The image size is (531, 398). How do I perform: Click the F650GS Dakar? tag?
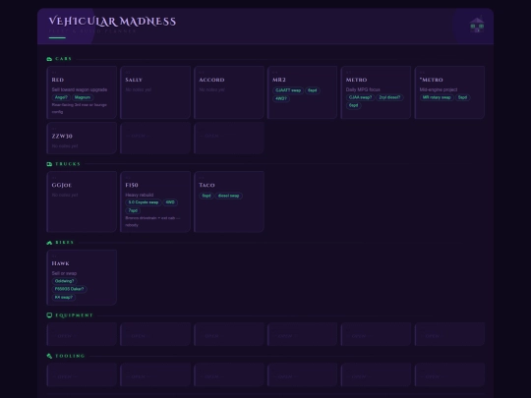[69, 289]
